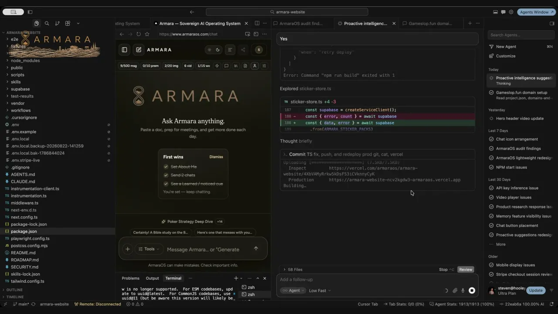558x314 pixels.
Task: Click the Message Armara input box
Action: [203, 249]
